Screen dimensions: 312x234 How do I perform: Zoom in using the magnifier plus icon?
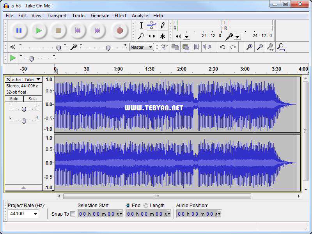(x=249, y=46)
